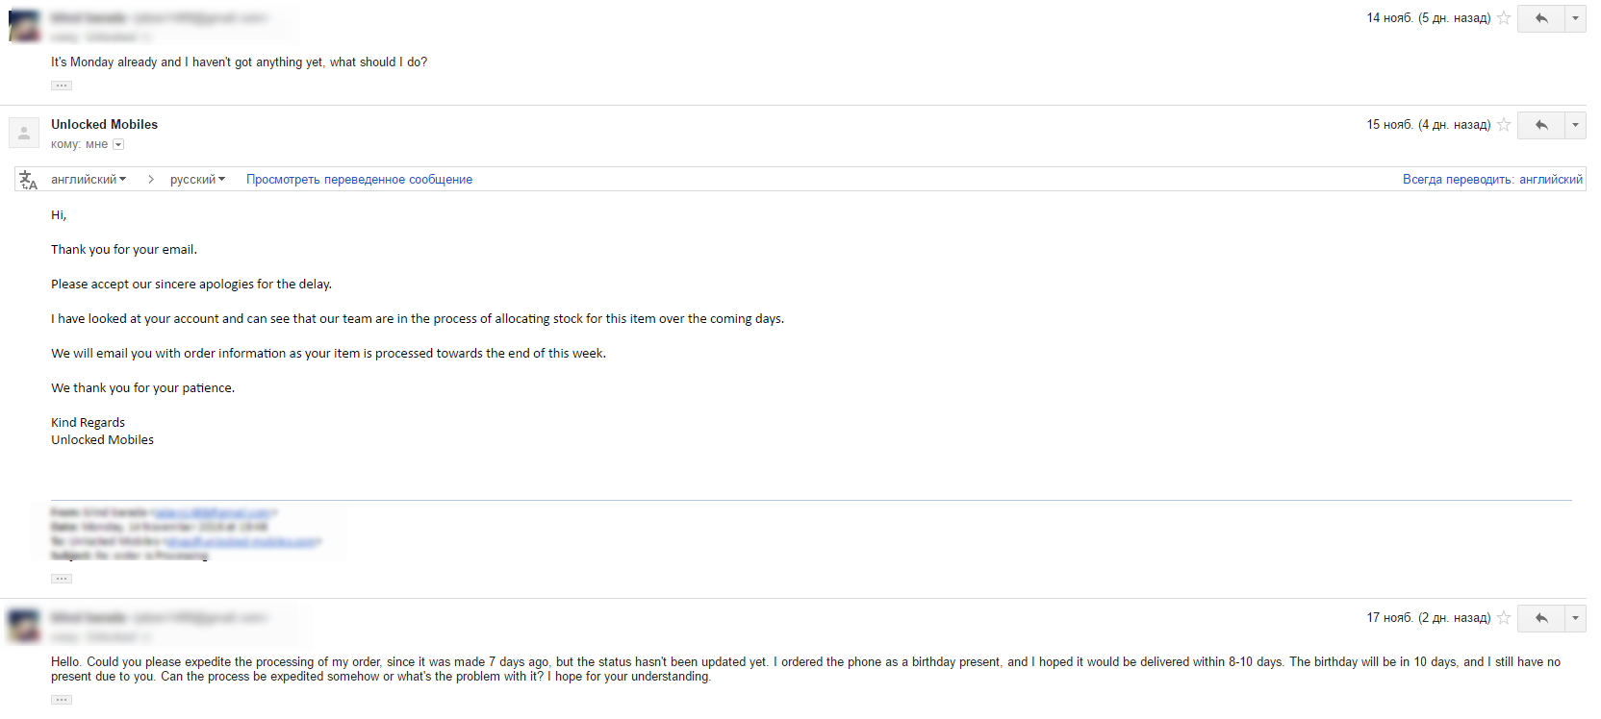
Task: Reply to the Unlocked Mobiles message
Action: [x=1541, y=125]
